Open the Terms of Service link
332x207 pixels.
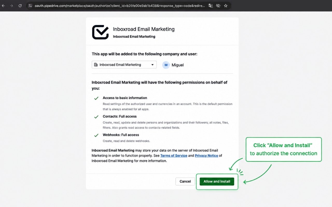pyautogui.click(x=174, y=156)
